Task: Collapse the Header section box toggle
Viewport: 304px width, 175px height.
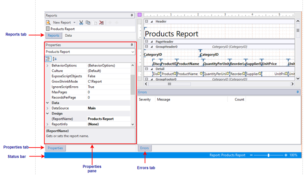Action: [x=147, y=21]
